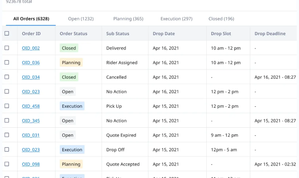299x178 pixels.
Task: Enable the checkbox for order OID_098
Action: pos(7,164)
